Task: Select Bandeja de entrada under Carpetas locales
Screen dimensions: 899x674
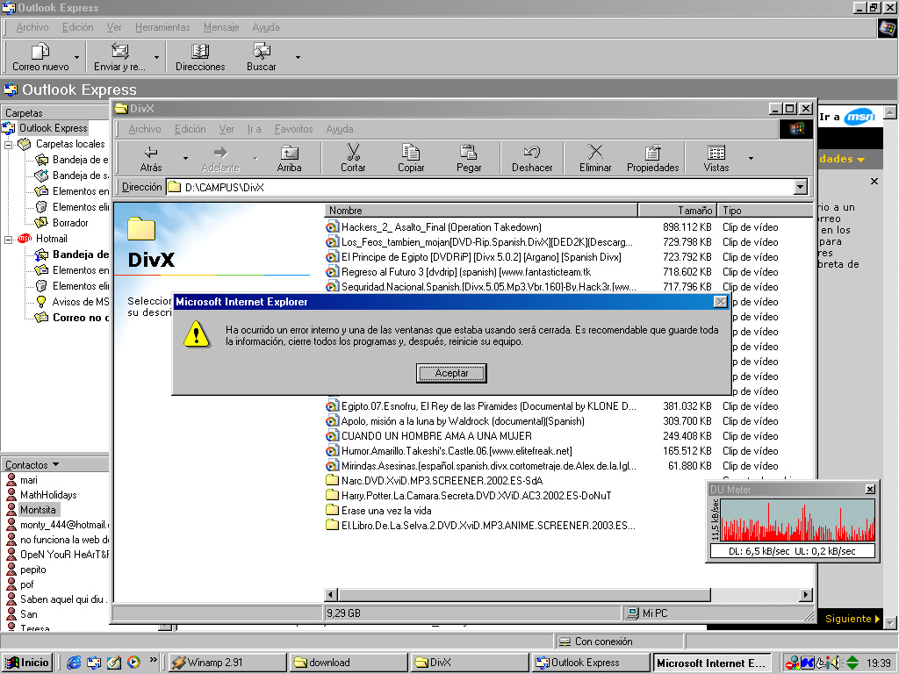Action: (80, 160)
